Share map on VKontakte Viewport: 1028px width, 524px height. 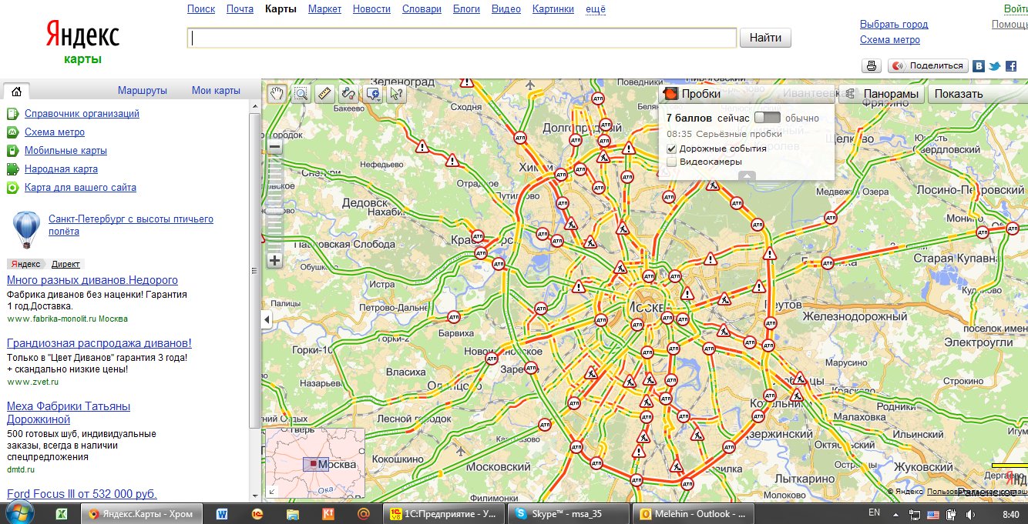(979, 66)
